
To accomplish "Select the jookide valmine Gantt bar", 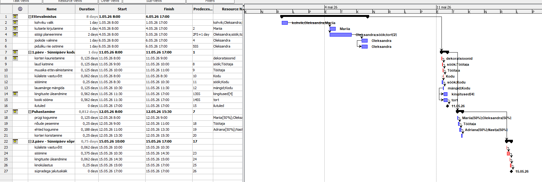I will coord(364,41).
